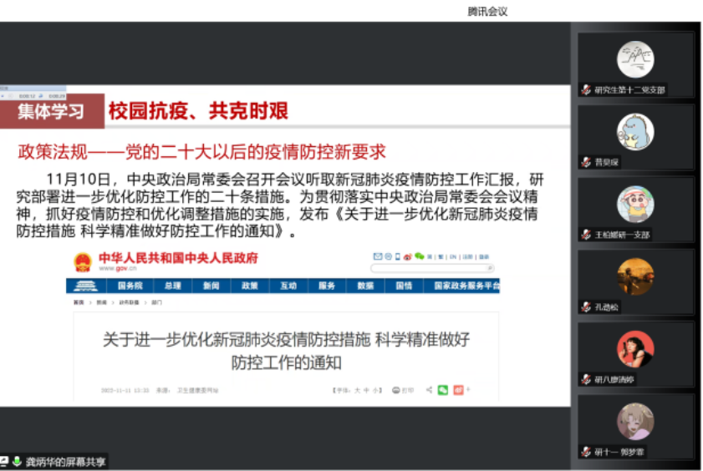Toggle muted mic icon for 研究生第十二党支部
This screenshot has width=703, height=471.
point(587,90)
